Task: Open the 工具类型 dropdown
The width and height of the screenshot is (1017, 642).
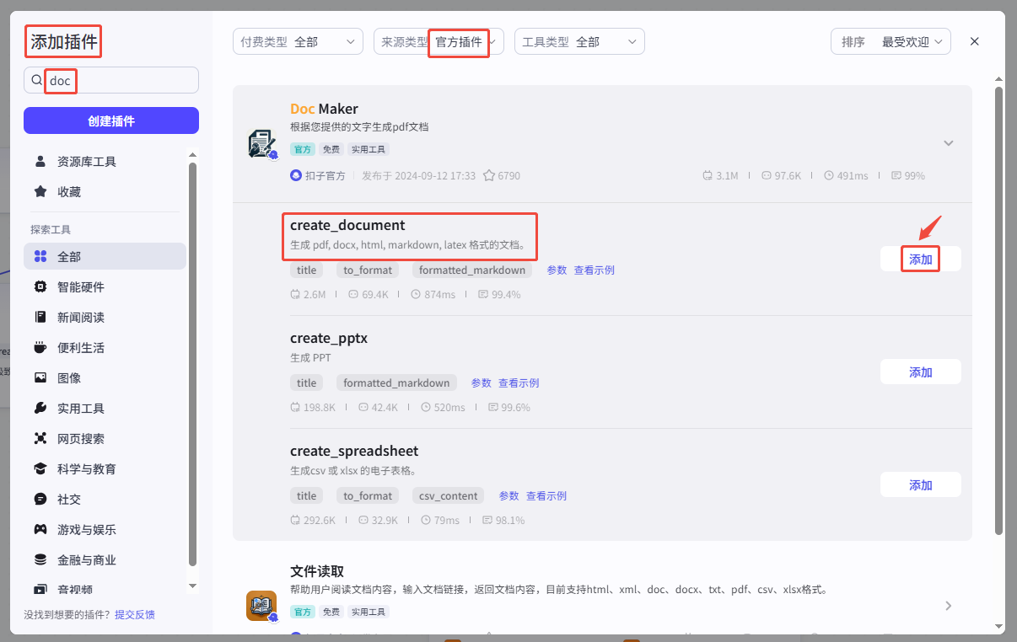Action: tap(579, 41)
